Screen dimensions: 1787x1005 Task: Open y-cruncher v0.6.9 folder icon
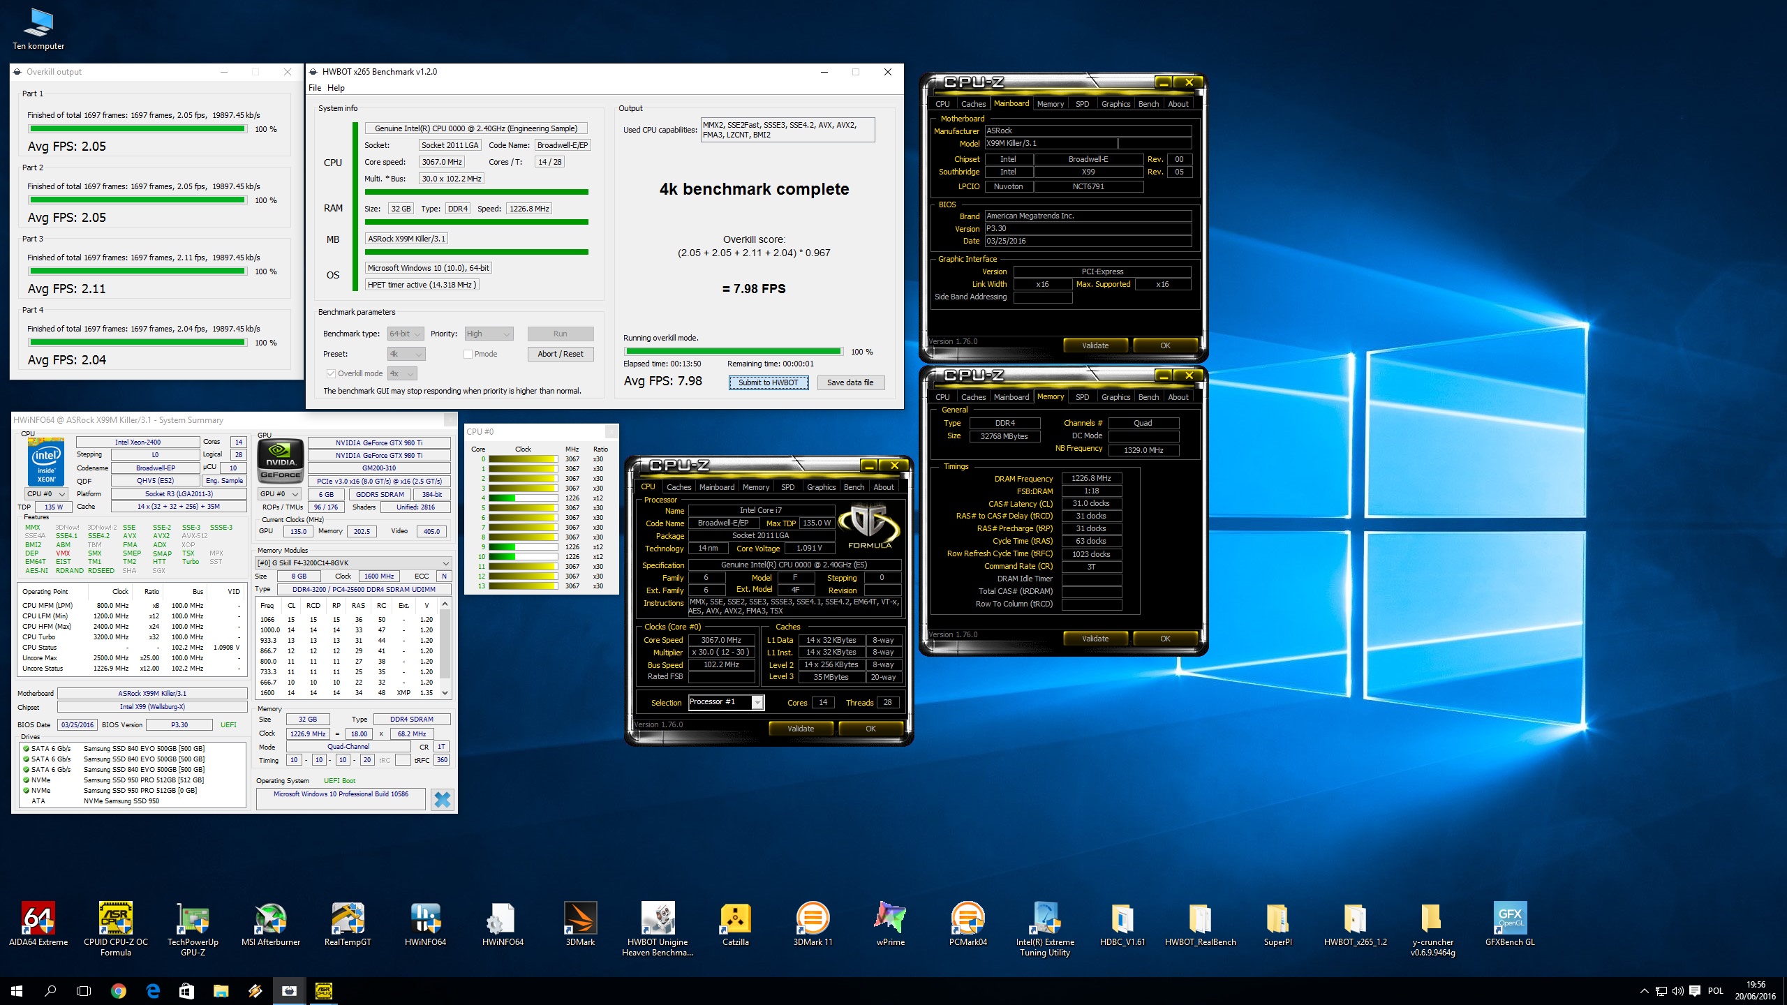click(1432, 930)
